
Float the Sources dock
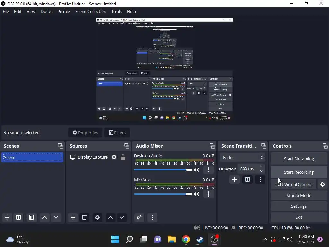[127, 146]
